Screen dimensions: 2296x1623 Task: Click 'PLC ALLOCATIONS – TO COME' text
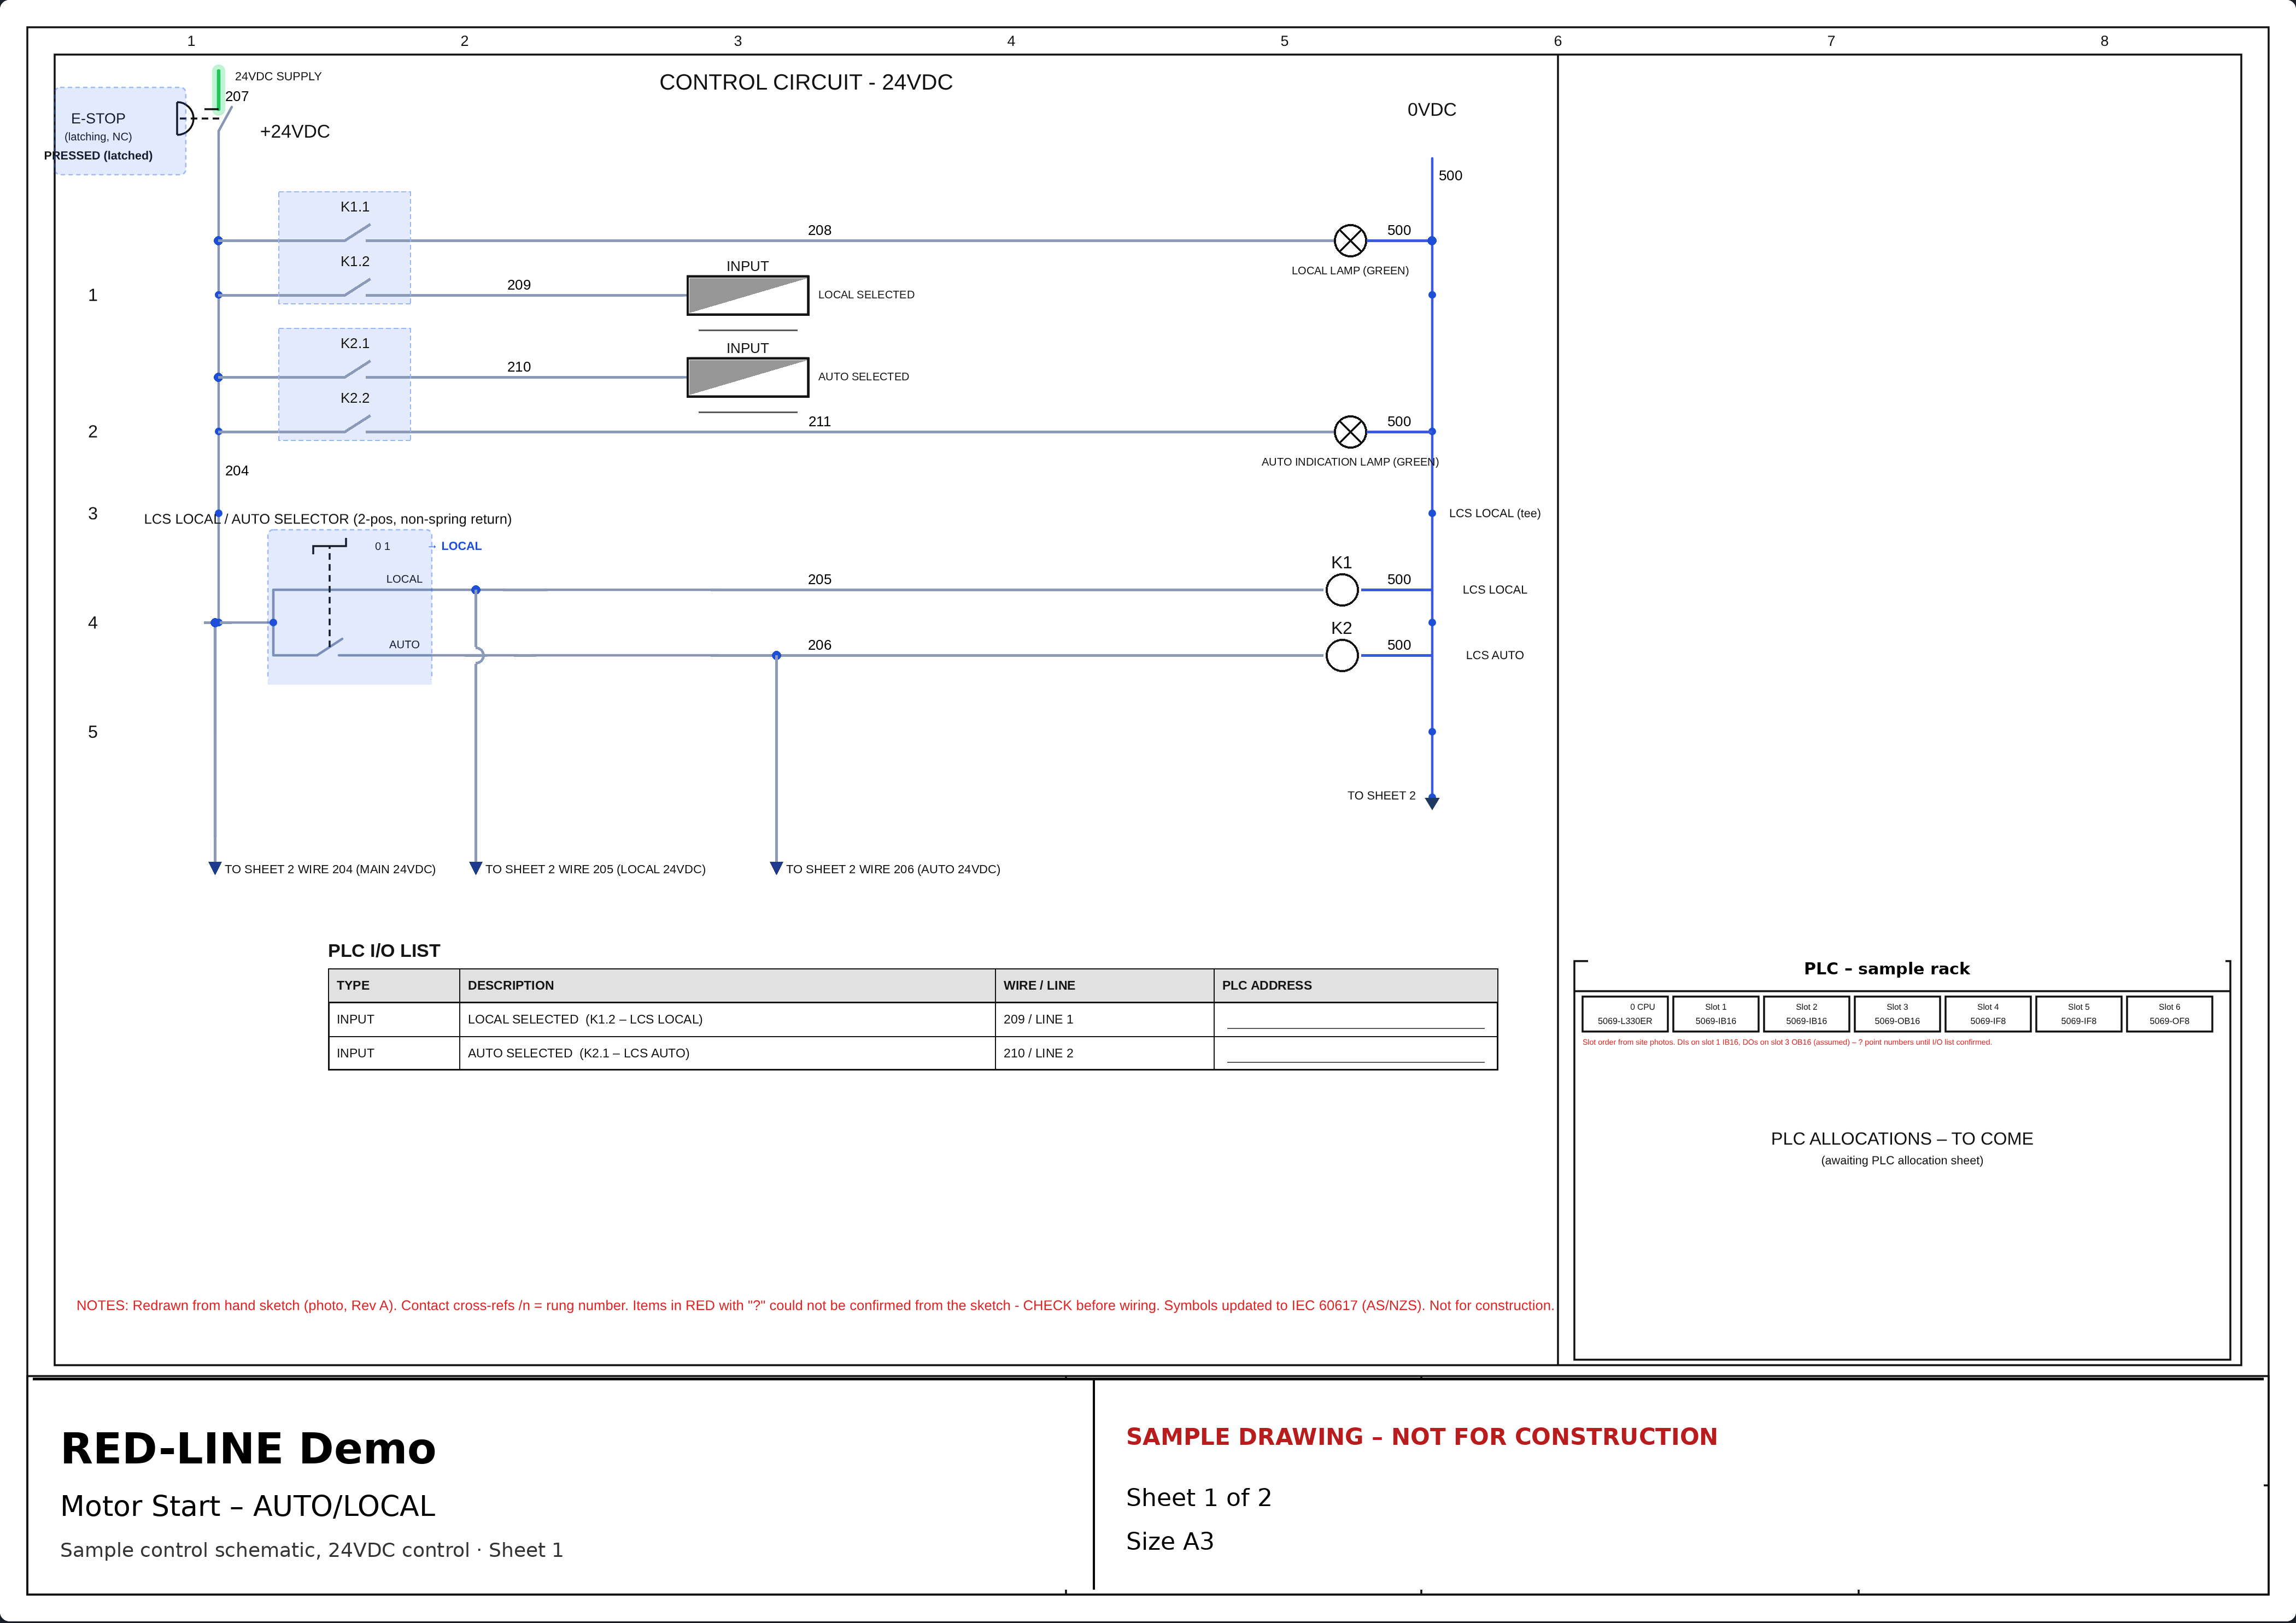point(1902,1138)
